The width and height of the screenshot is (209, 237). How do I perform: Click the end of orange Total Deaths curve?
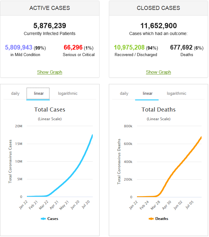[201, 138]
